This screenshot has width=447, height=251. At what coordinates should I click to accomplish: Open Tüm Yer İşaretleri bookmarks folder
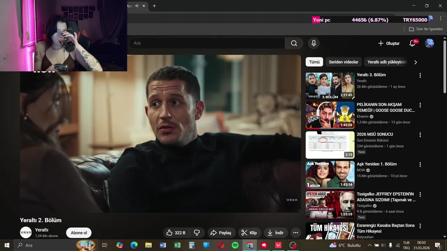click(x=426, y=29)
